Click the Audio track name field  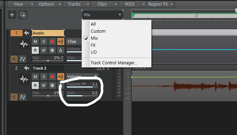tap(48, 33)
